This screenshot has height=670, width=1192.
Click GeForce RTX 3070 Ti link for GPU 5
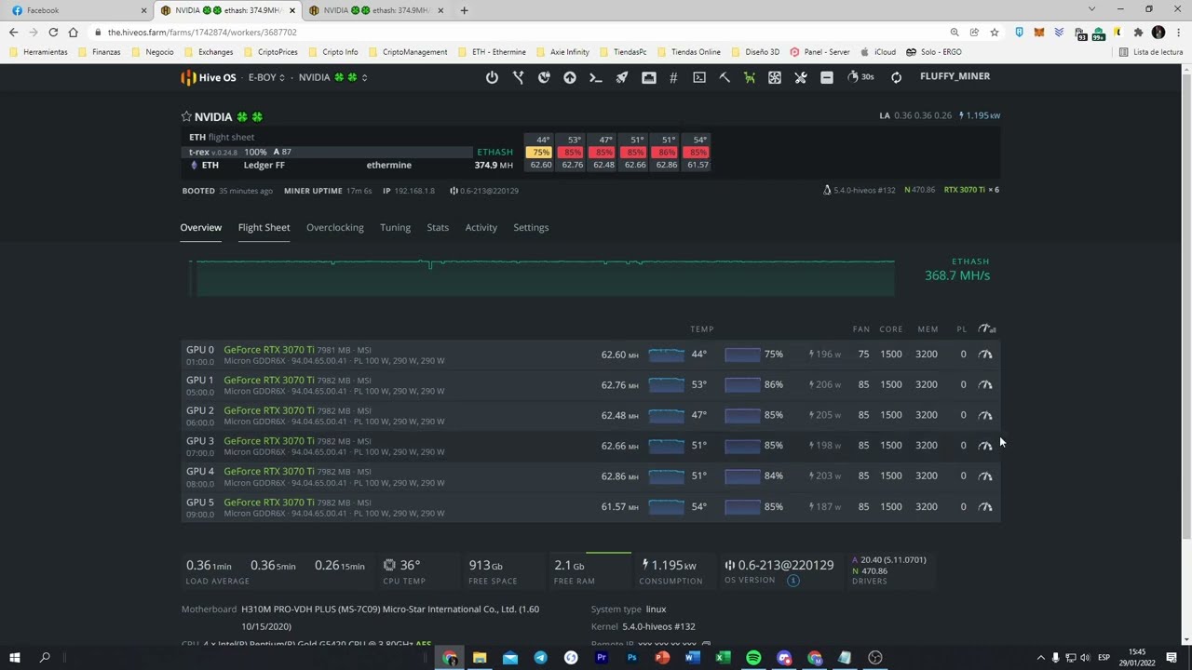point(269,502)
